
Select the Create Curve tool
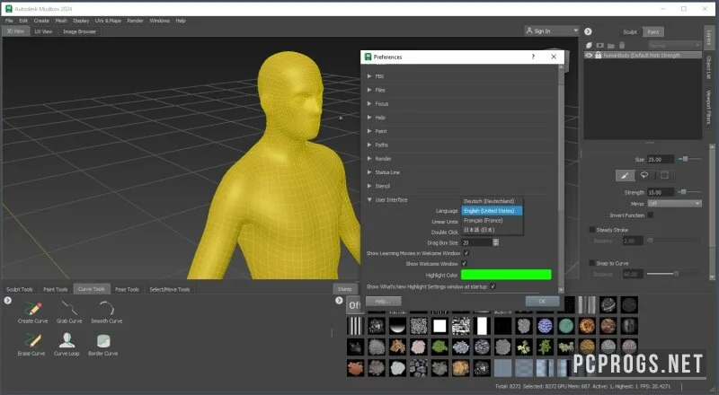coord(32,312)
